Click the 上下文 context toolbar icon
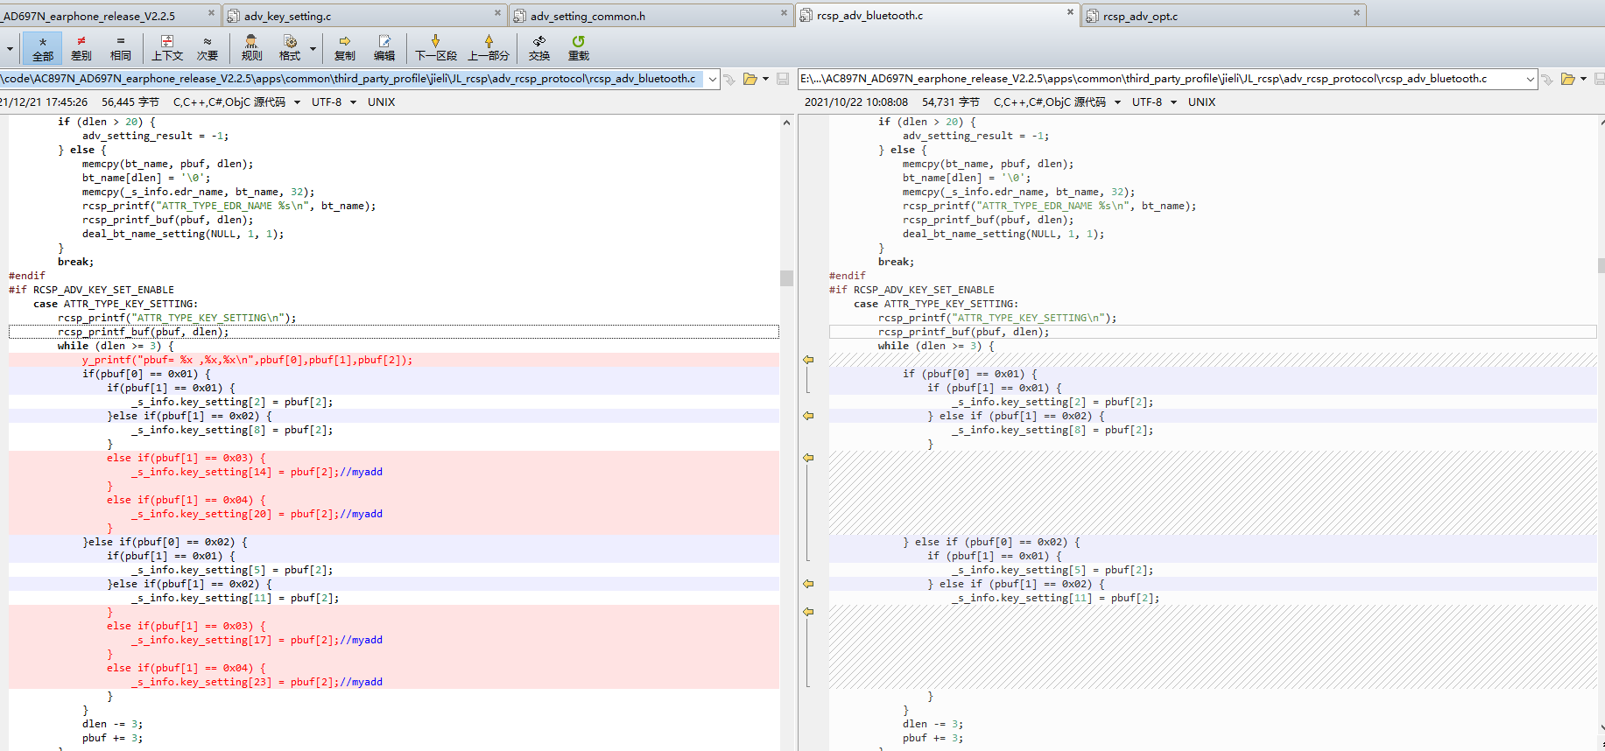 point(167,48)
